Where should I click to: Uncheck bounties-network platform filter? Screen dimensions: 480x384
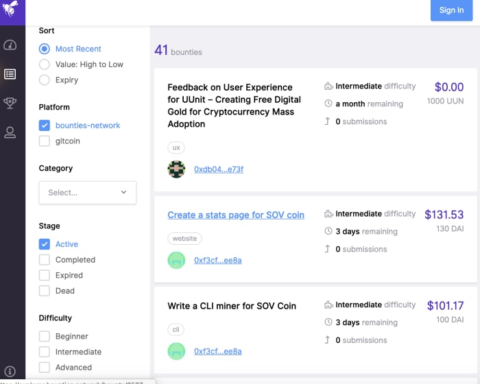pos(45,125)
